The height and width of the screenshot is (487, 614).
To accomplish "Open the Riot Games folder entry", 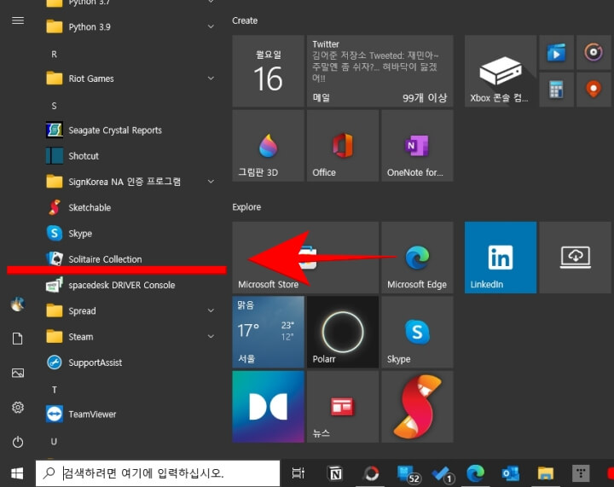I will pyautogui.click(x=130, y=78).
